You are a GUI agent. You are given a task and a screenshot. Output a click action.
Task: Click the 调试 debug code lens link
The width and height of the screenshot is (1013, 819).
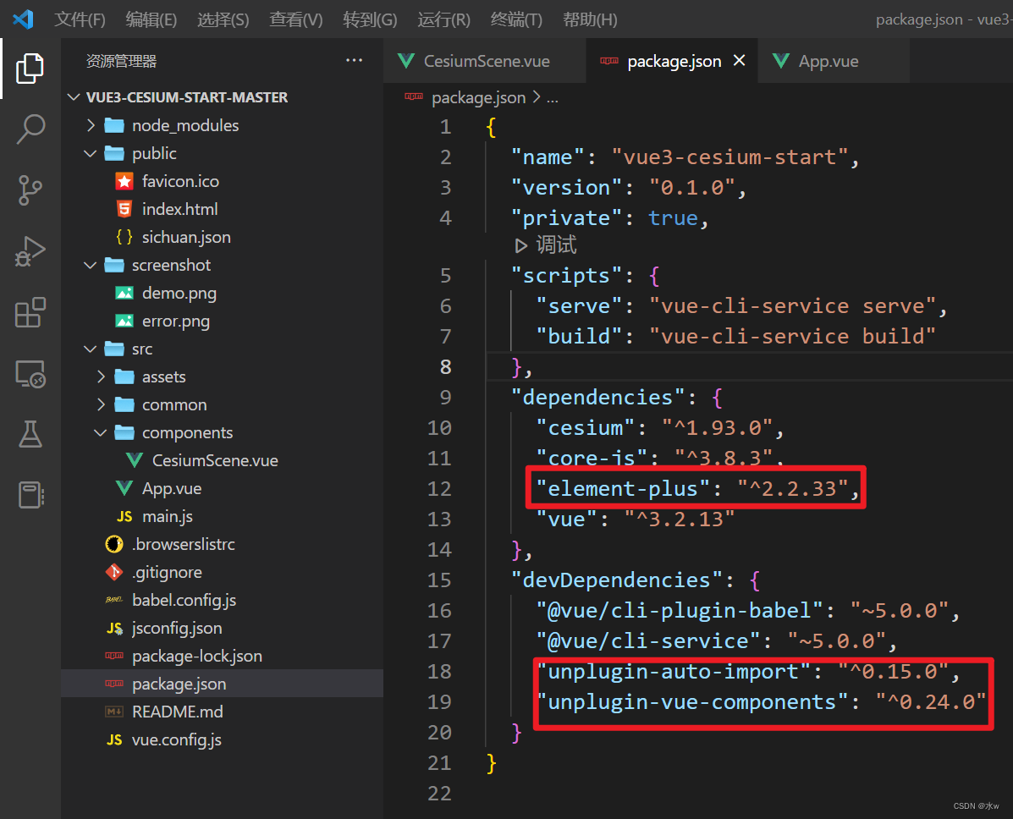pyautogui.click(x=556, y=245)
